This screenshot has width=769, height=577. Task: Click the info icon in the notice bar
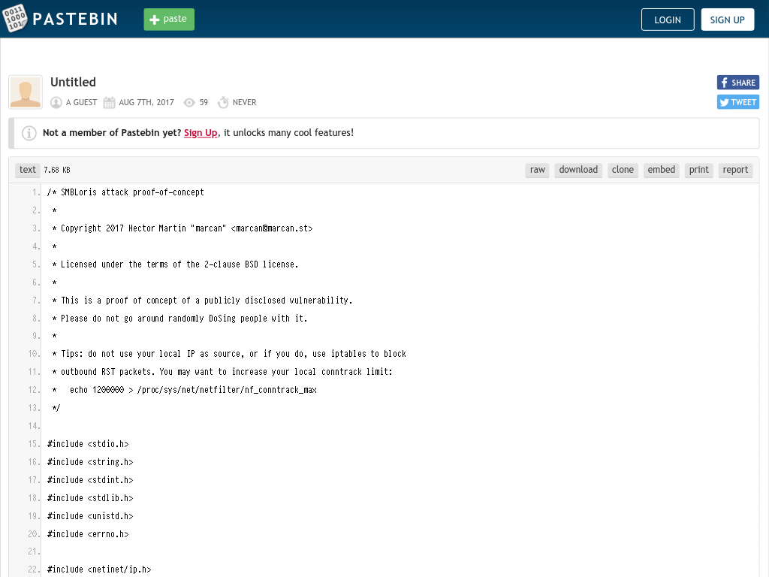click(x=29, y=133)
